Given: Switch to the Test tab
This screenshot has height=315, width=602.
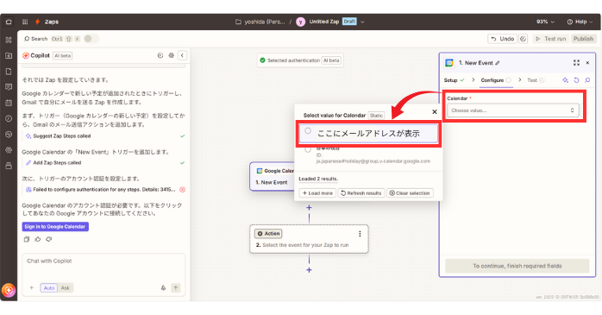Looking at the screenshot, I should (536, 80).
